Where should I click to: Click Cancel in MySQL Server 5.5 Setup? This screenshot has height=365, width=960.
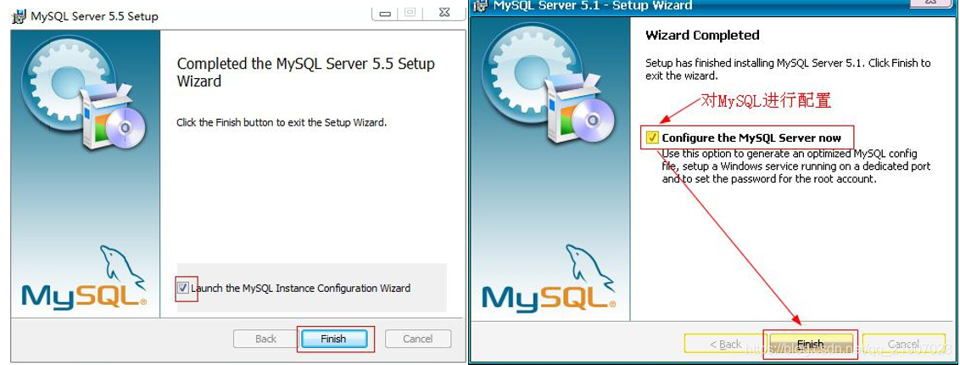coord(417,339)
